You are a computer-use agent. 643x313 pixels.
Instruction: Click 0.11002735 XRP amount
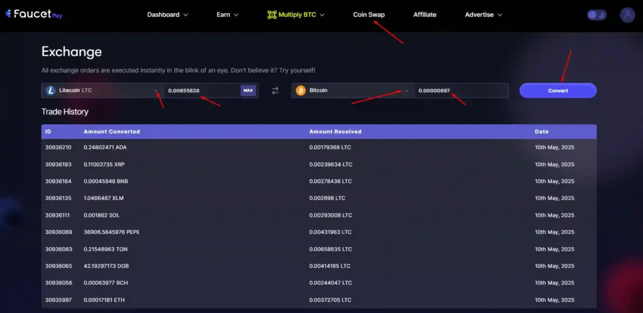(104, 164)
